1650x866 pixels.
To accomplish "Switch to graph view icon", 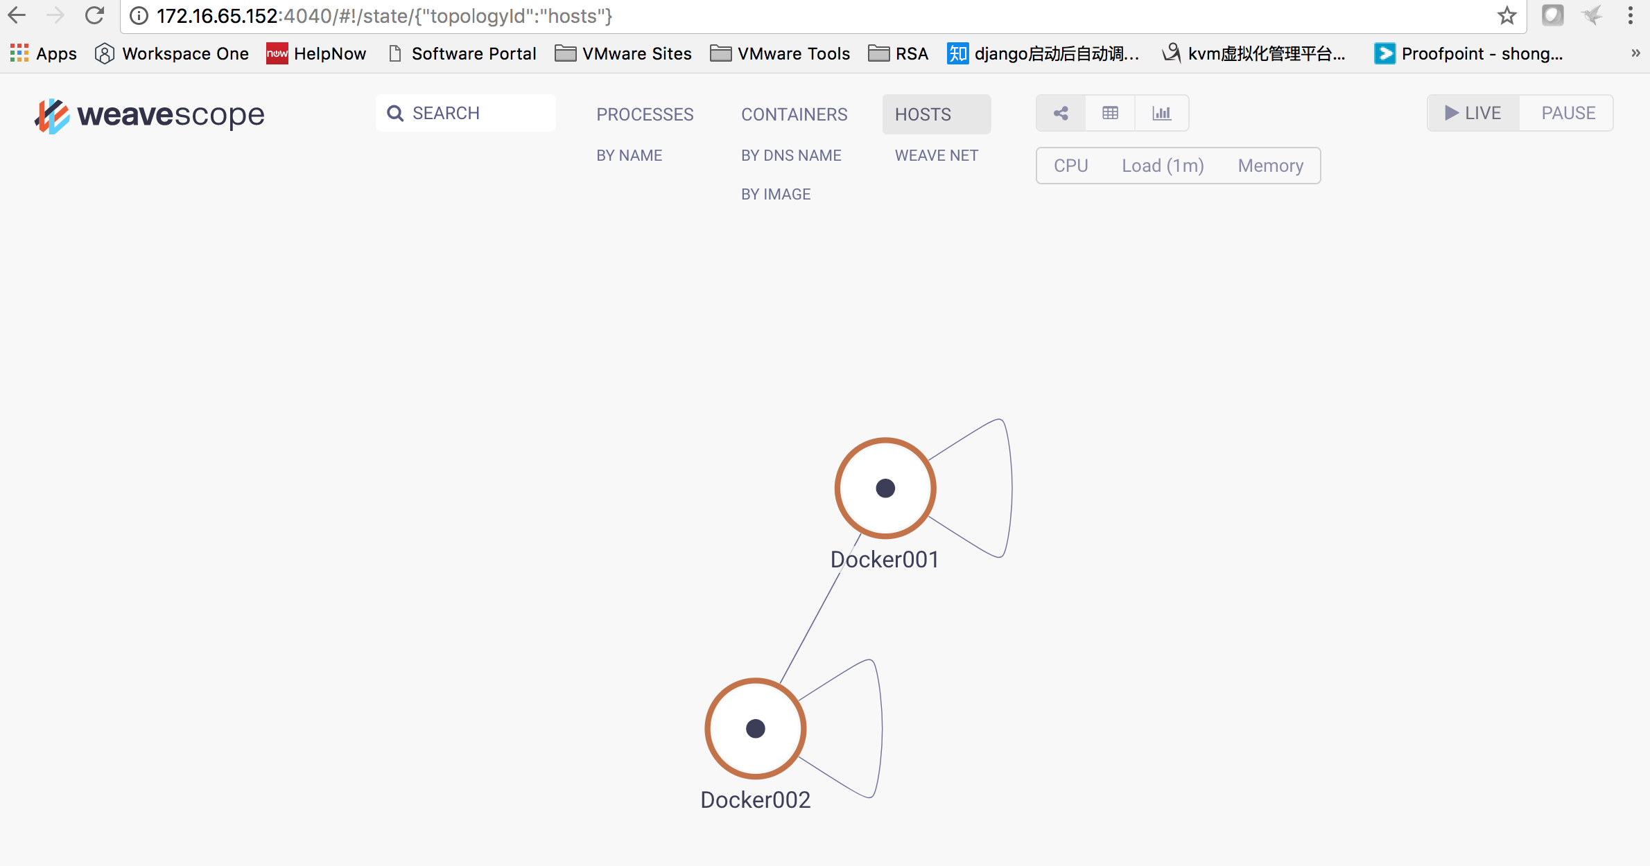I will click(x=1061, y=114).
